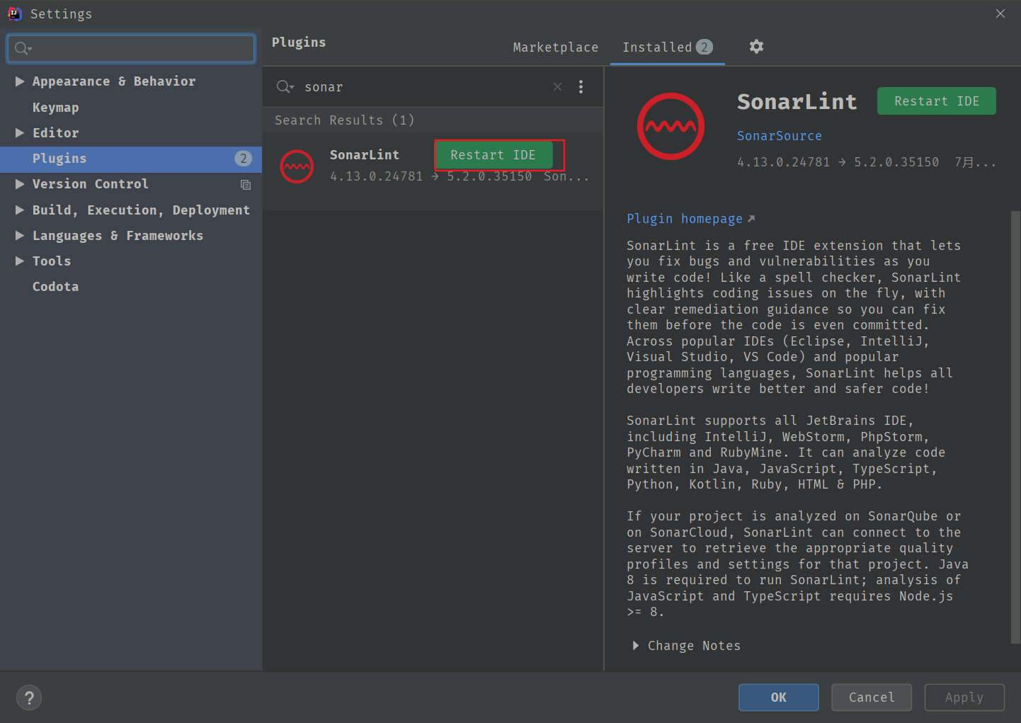This screenshot has height=723, width=1021.
Task: Clear the sonar search with the X icon
Action: [x=557, y=86]
